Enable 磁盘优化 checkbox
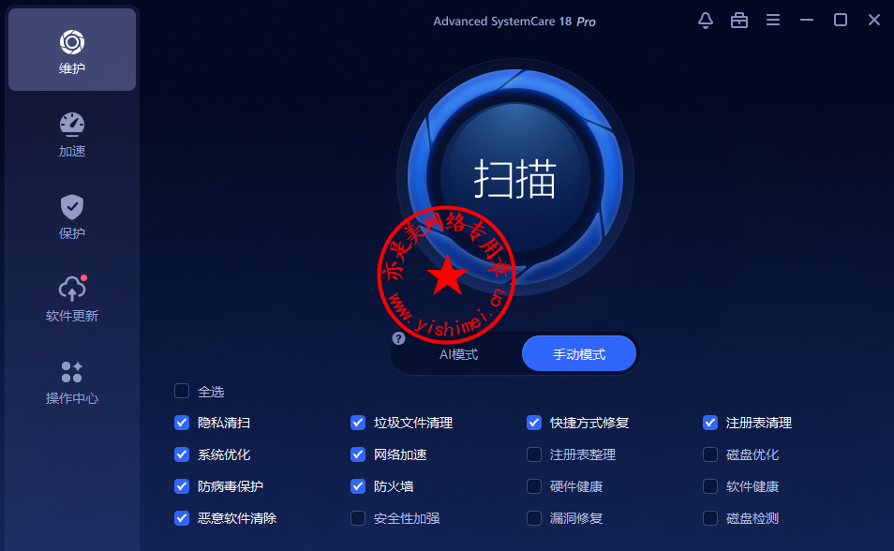The height and width of the screenshot is (551, 894). pyautogui.click(x=709, y=454)
